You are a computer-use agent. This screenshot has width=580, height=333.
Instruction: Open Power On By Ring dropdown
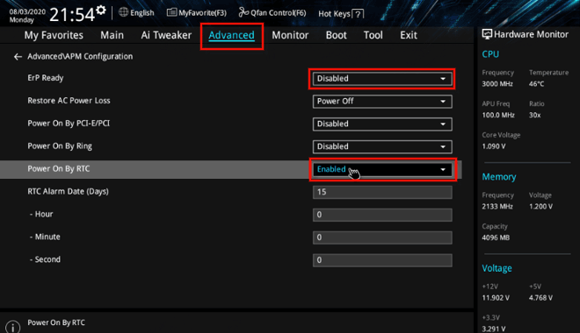point(382,146)
